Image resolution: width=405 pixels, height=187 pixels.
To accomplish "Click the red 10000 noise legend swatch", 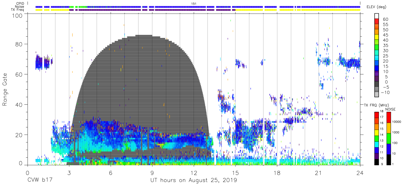I will [x=389, y=117].
